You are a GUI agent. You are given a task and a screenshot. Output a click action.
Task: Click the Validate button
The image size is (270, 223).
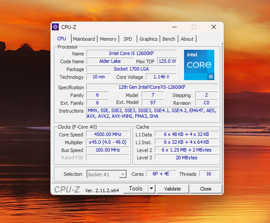(x=172, y=189)
